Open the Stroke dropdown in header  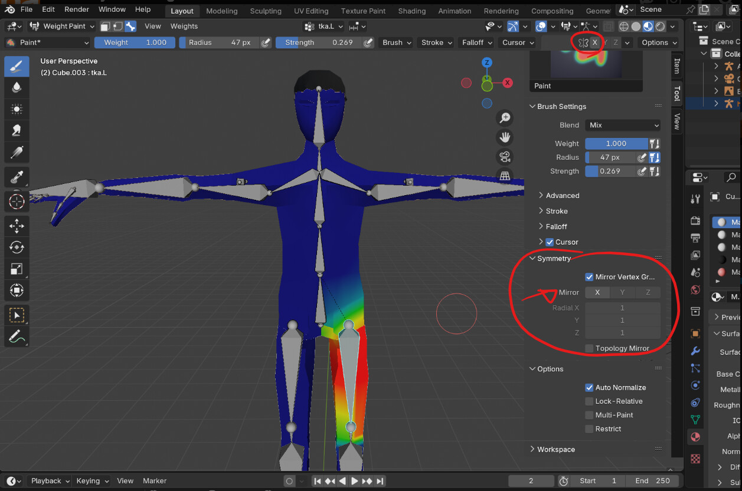click(x=436, y=42)
